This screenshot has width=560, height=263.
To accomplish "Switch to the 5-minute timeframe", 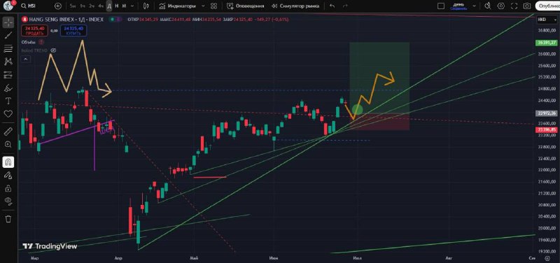I will (73, 6).
